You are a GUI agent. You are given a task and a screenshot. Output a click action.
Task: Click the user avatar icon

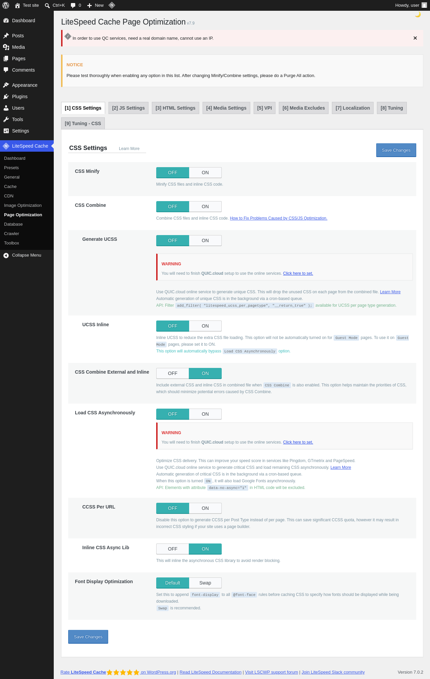coord(424,5)
